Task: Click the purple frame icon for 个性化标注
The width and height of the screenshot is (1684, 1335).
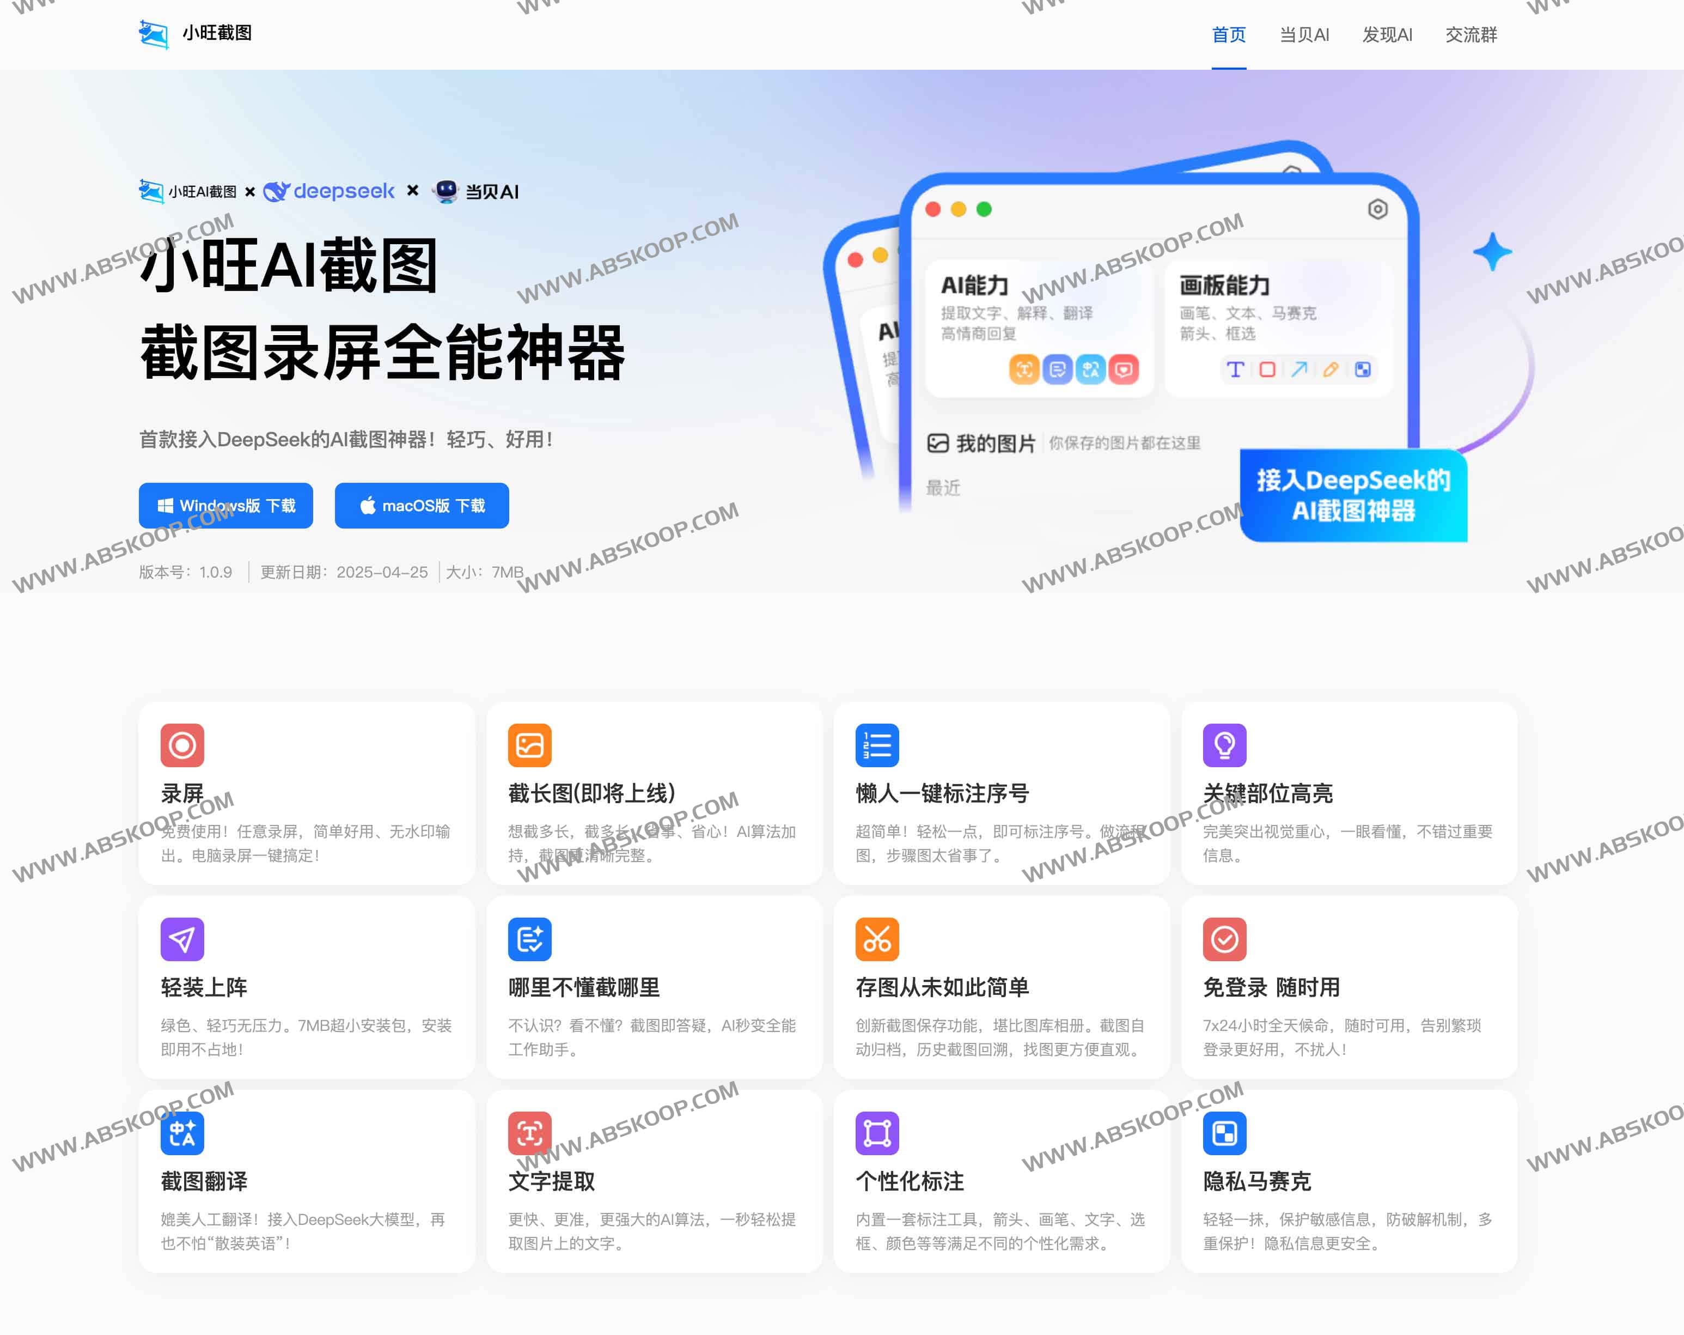Action: point(877,1132)
